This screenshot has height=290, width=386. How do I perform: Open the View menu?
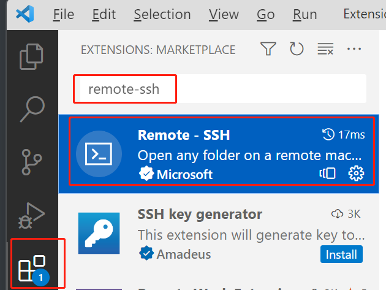[x=224, y=14]
